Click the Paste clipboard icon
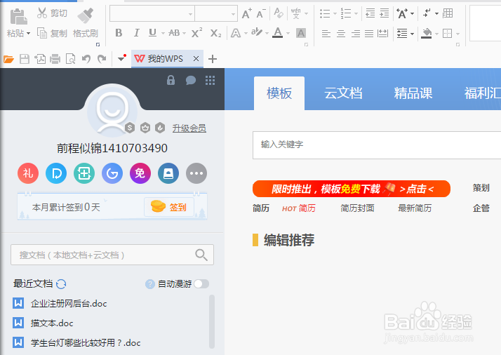The height and width of the screenshot is (355, 501). (18, 17)
